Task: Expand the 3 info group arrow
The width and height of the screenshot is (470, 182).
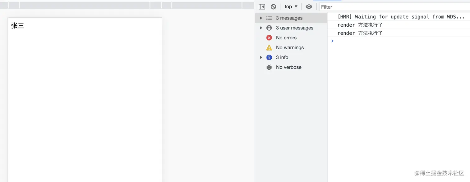Action: (x=261, y=57)
